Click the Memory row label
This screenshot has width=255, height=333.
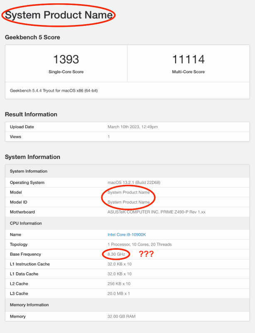17,316
